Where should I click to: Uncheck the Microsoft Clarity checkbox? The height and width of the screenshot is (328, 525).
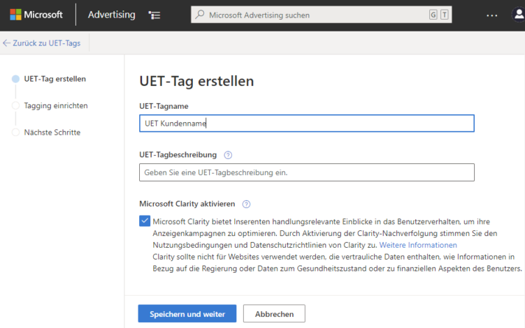(x=145, y=221)
